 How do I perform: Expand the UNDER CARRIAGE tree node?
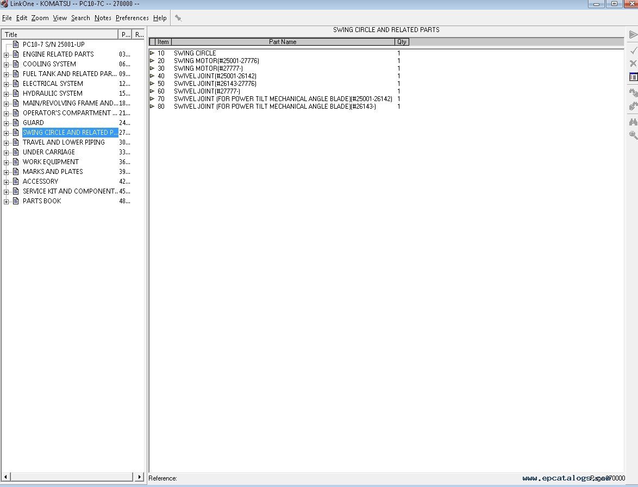pos(7,152)
